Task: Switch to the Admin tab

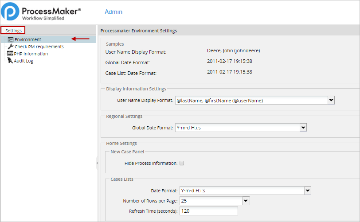Action: (113, 12)
